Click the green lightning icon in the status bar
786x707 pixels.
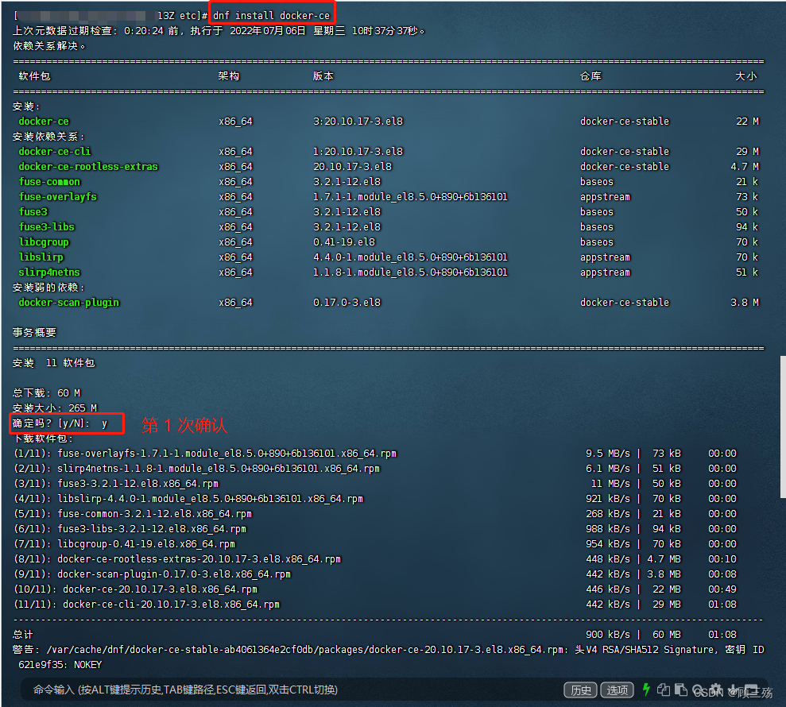(x=646, y=690)
